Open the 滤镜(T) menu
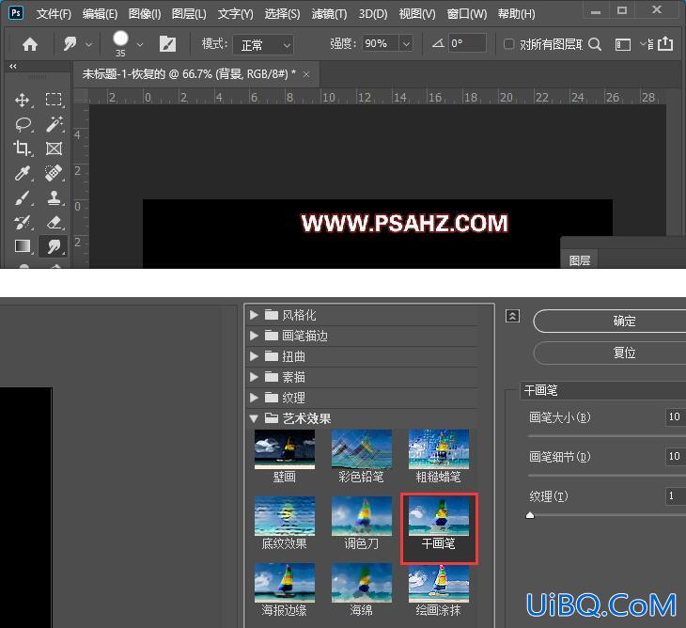Image resolution: width=686 pixels, height=628 pixels. click(x=329, y=14)
